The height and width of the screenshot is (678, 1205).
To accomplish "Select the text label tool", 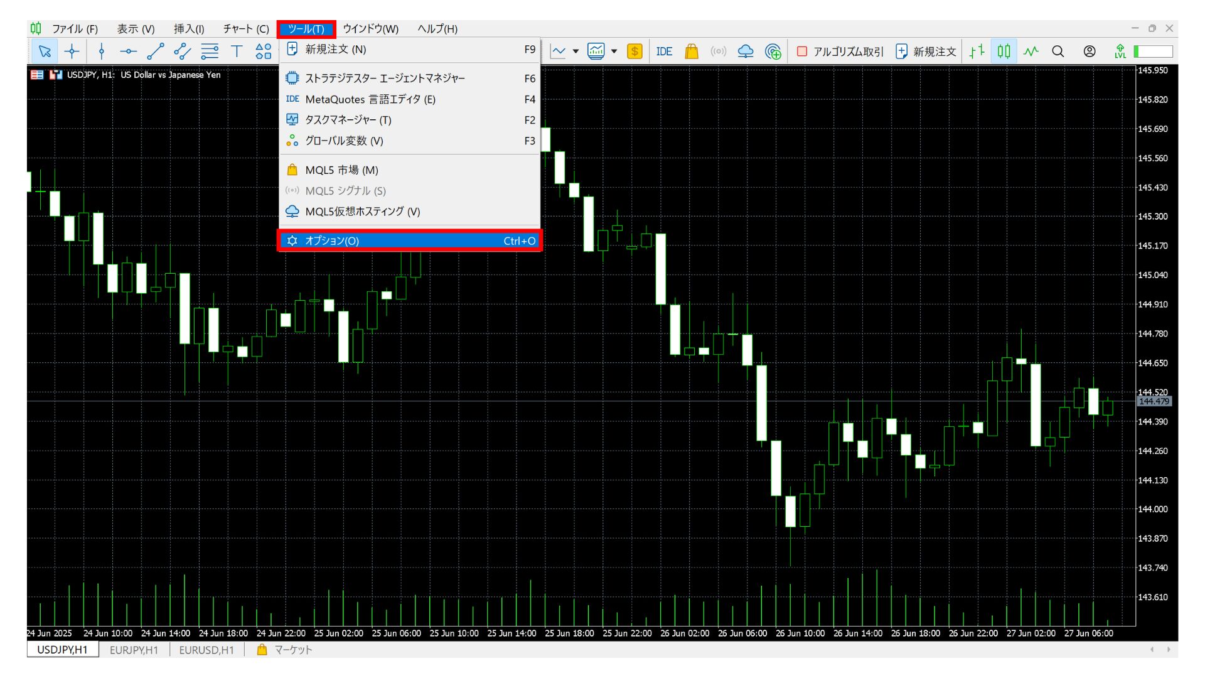I will coord(237,51).
